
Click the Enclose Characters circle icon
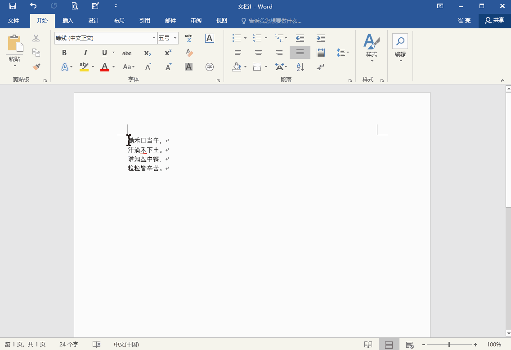210,67
